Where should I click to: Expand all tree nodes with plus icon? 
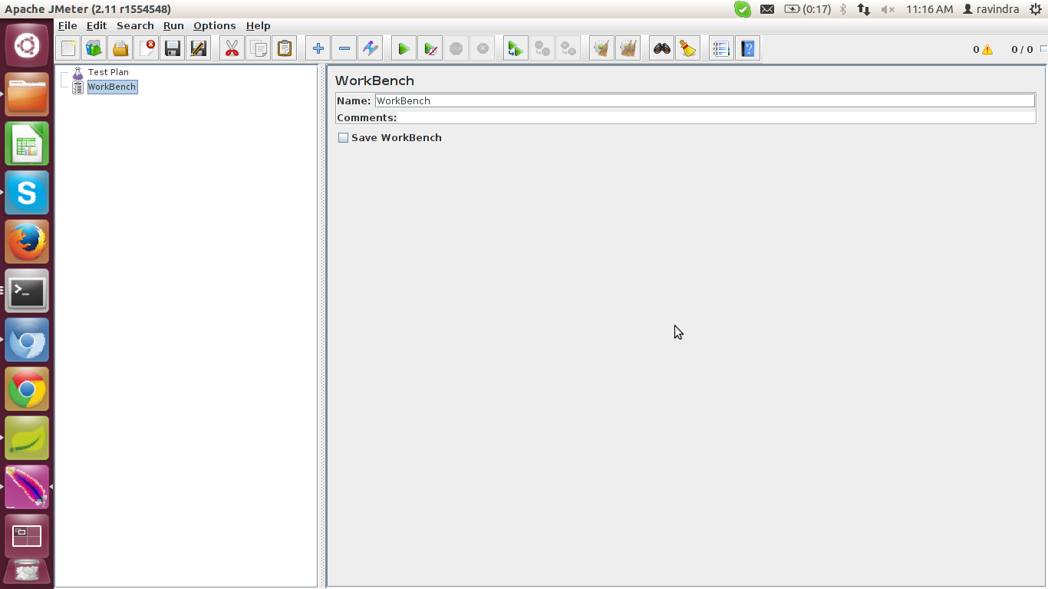click(318, 49)
